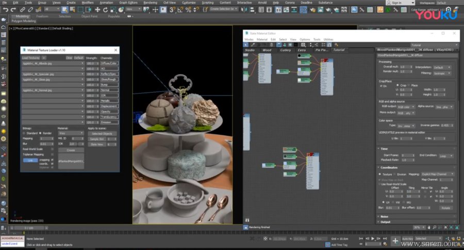
Task: Open the Mapping dropdown showing Explicit Map Channel
Action: [437, 174]
